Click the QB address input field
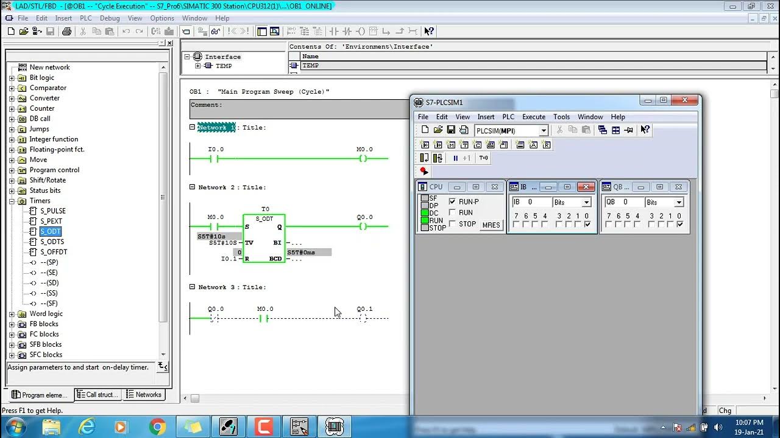The width and height of the screenshot is (780, 438). tap(624, 203)
